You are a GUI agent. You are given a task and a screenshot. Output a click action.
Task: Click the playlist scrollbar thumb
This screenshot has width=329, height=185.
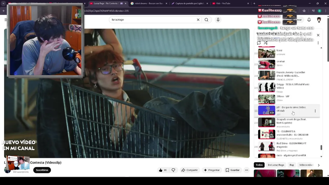coord(321,147)
